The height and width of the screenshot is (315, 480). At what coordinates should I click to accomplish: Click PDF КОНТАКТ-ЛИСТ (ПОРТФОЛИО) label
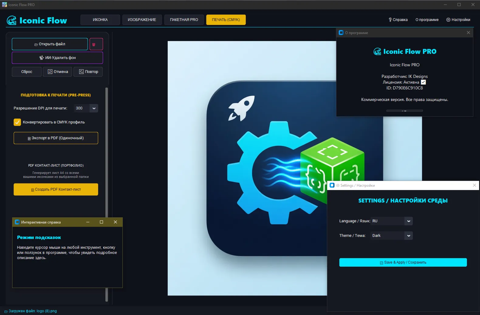pyautogui.click(x=56, y=165)
